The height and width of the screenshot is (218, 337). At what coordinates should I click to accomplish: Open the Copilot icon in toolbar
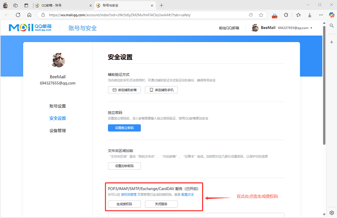(x=332, y=15)
